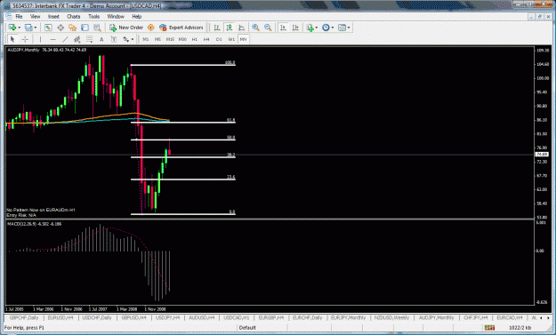Screen dimensions: 556x335
Task: Open the Charts menu
Action: [x=74, y=17]
